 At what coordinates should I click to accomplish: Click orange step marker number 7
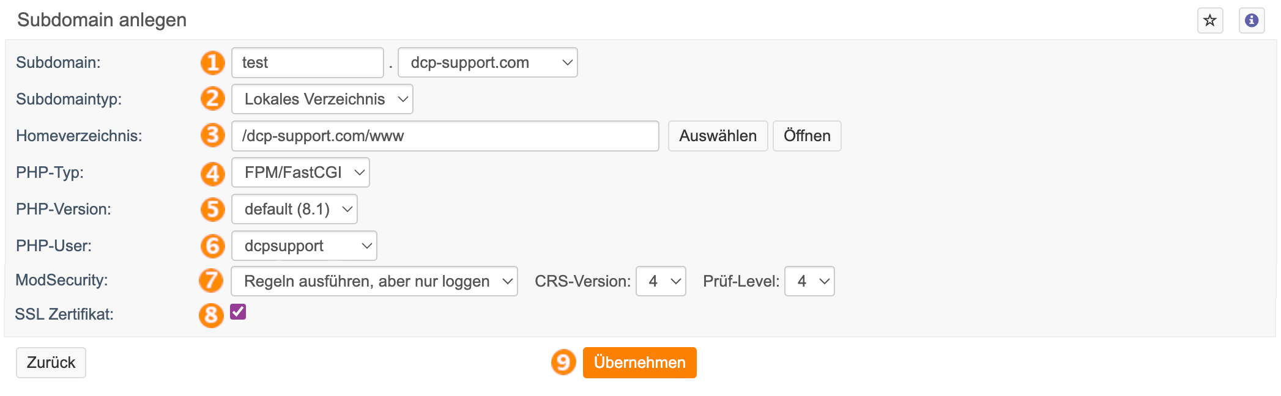[x=212, y=280]
